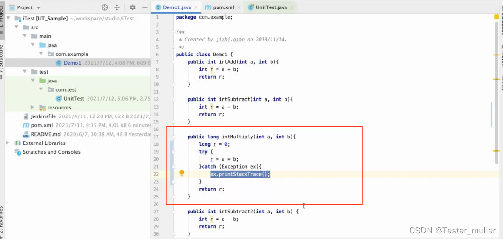Collapse the com.test package arrow
This screenshot has height=239, width=503.
[41, 90]
